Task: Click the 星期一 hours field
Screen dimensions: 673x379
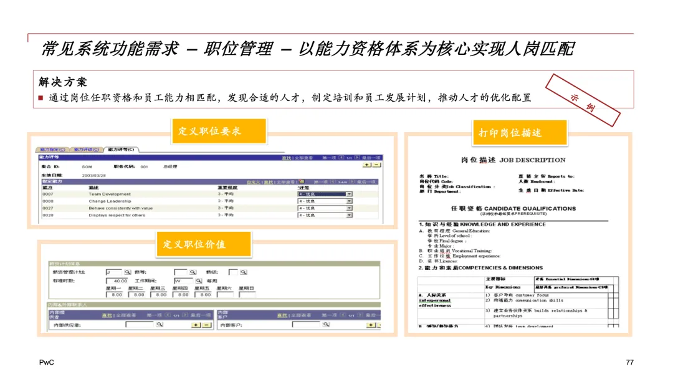Action: click(x=114, y=295)
